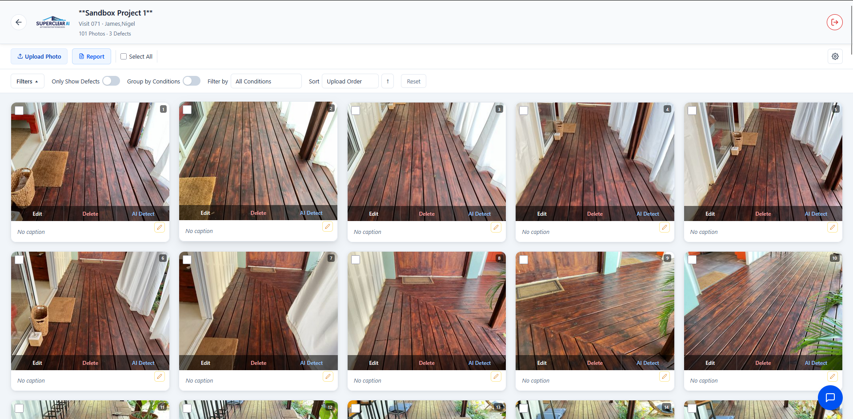Run AI Detect on photo 9

tap(648, 363)
